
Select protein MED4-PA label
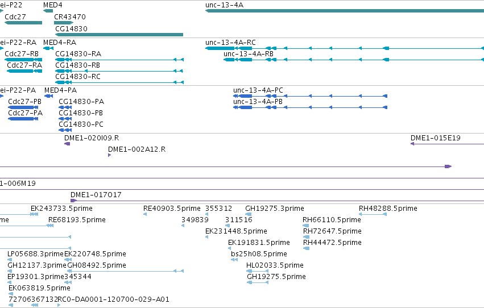[60, 90]
